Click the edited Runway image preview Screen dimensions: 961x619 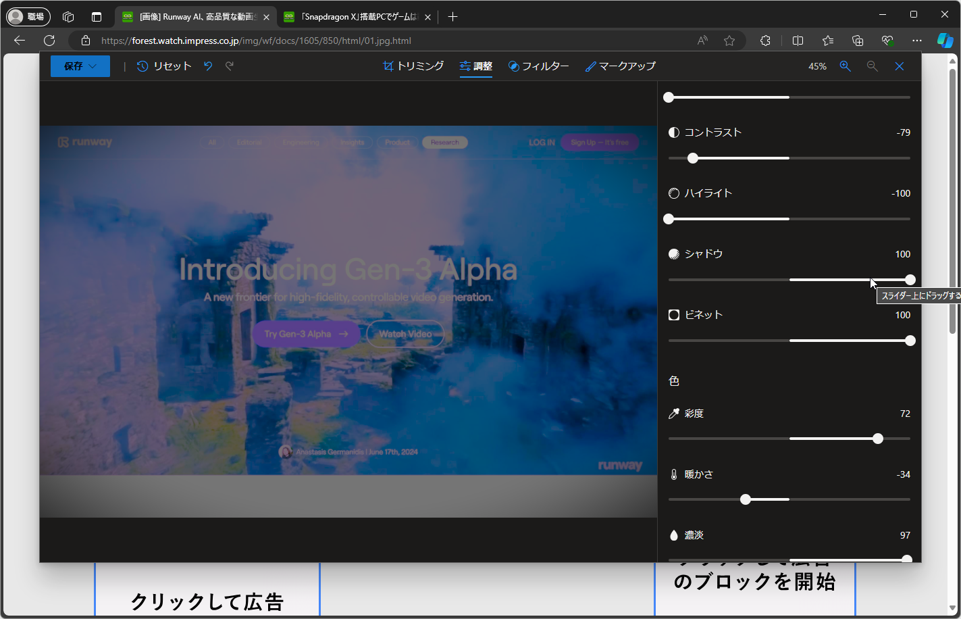coord(348,322)
